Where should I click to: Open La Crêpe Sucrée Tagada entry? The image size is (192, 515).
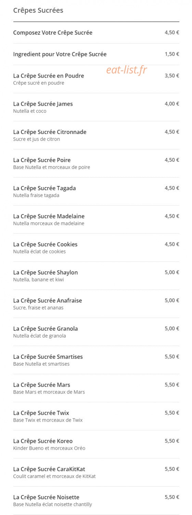coord(96,192)
